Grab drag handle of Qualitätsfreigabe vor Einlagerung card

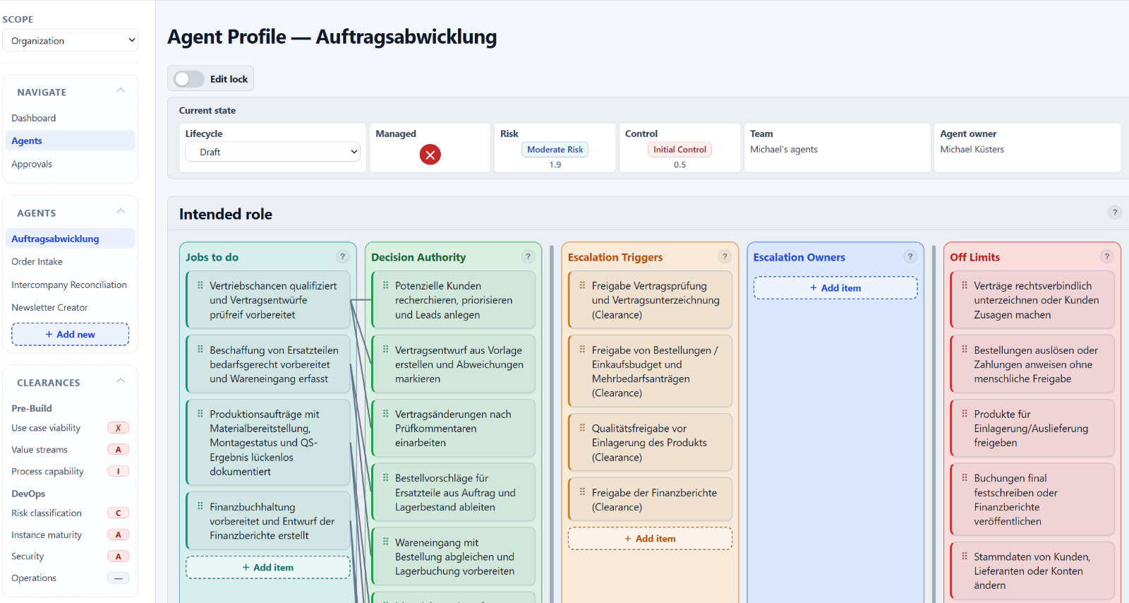582,428
